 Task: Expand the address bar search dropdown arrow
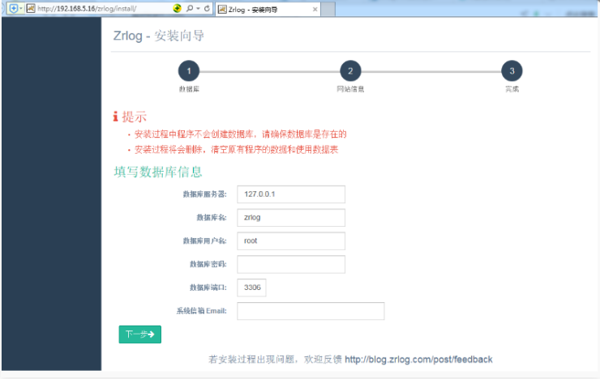(x=197, y=8)
